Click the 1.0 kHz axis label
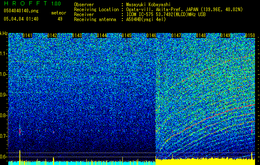260x165 pixels. (4, 75)
